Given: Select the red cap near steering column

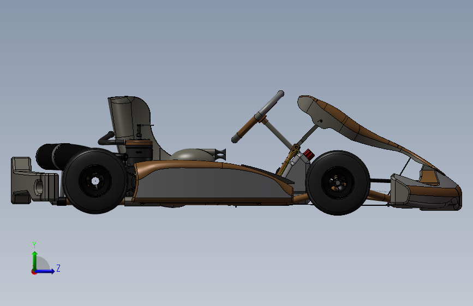Looking at the screenshot, I should click(309, 155).
